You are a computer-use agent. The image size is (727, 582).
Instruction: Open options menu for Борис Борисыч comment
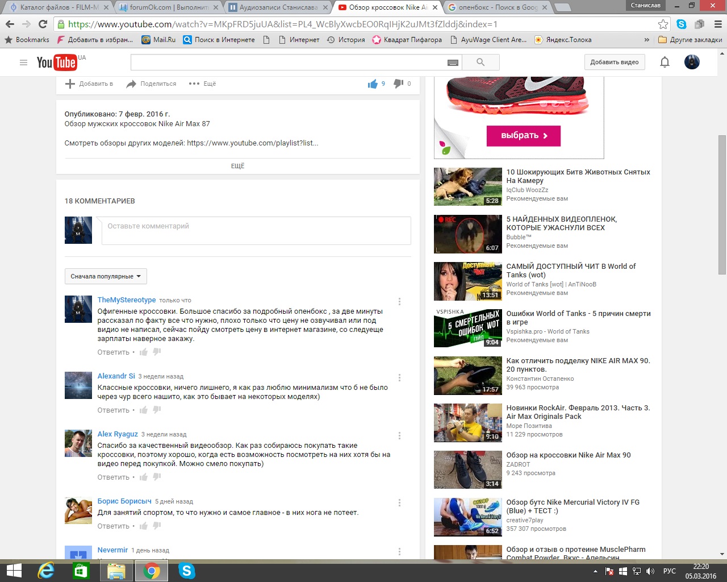(x=399, y=503)
